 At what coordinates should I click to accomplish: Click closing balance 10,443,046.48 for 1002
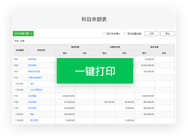coord(147,65)
